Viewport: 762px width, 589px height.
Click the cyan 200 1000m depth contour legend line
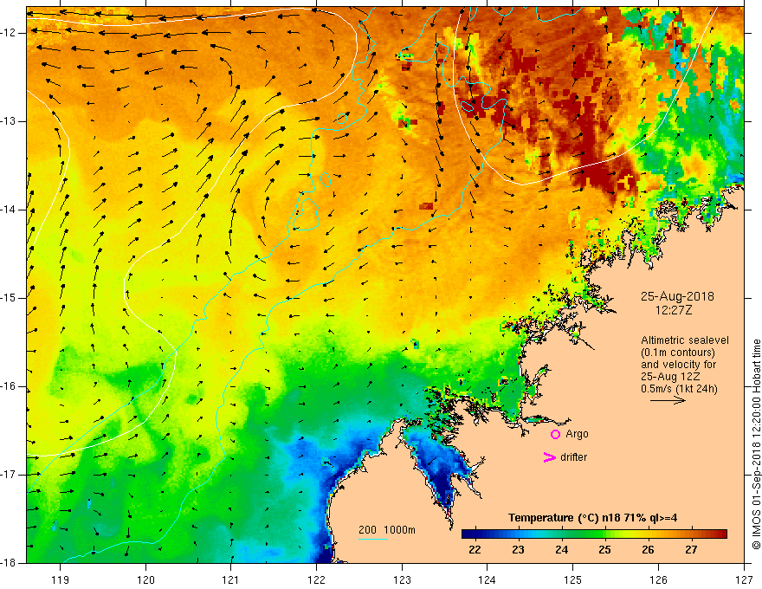tap(372, 539)
